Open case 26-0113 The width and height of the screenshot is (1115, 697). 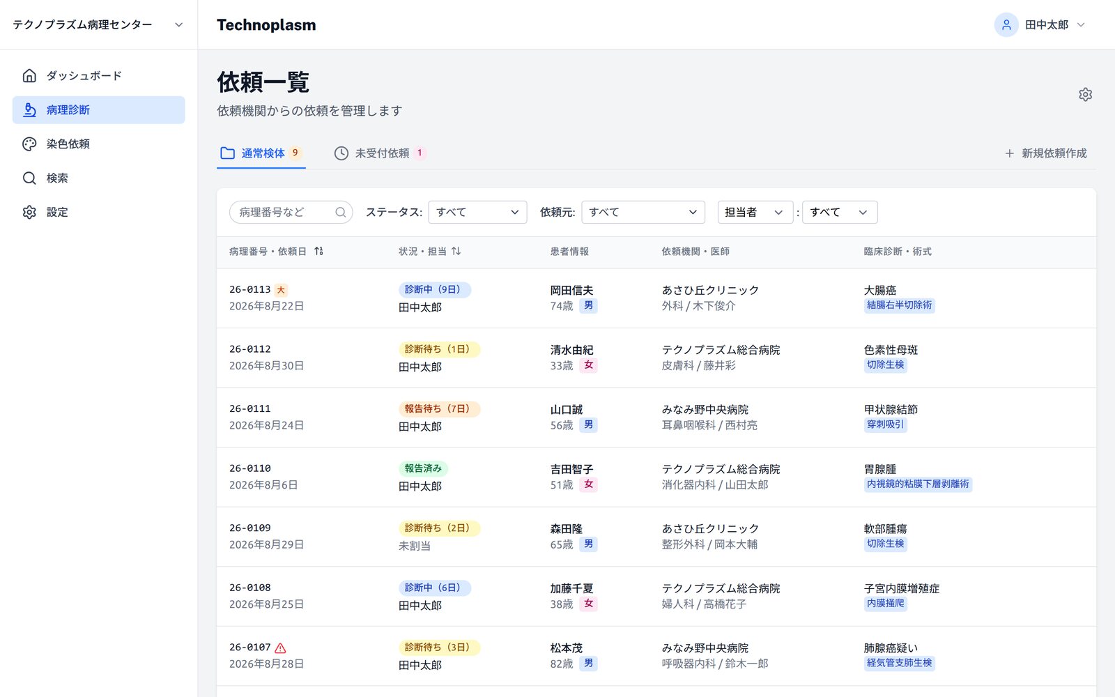(656, 298)
